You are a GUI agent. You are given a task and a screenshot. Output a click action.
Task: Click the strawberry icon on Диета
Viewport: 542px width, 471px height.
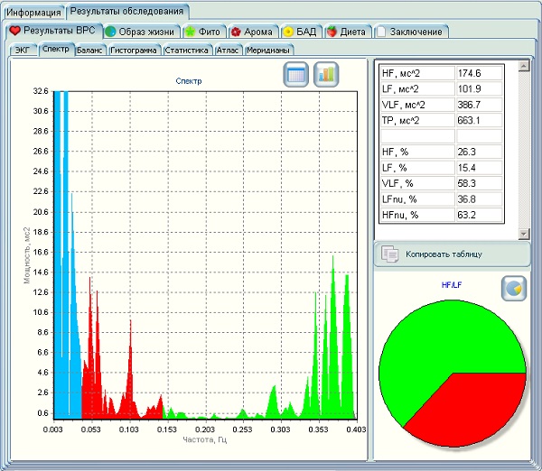coord(332,32)
